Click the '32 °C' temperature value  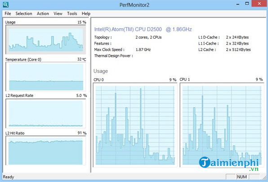tap(82, 59)
